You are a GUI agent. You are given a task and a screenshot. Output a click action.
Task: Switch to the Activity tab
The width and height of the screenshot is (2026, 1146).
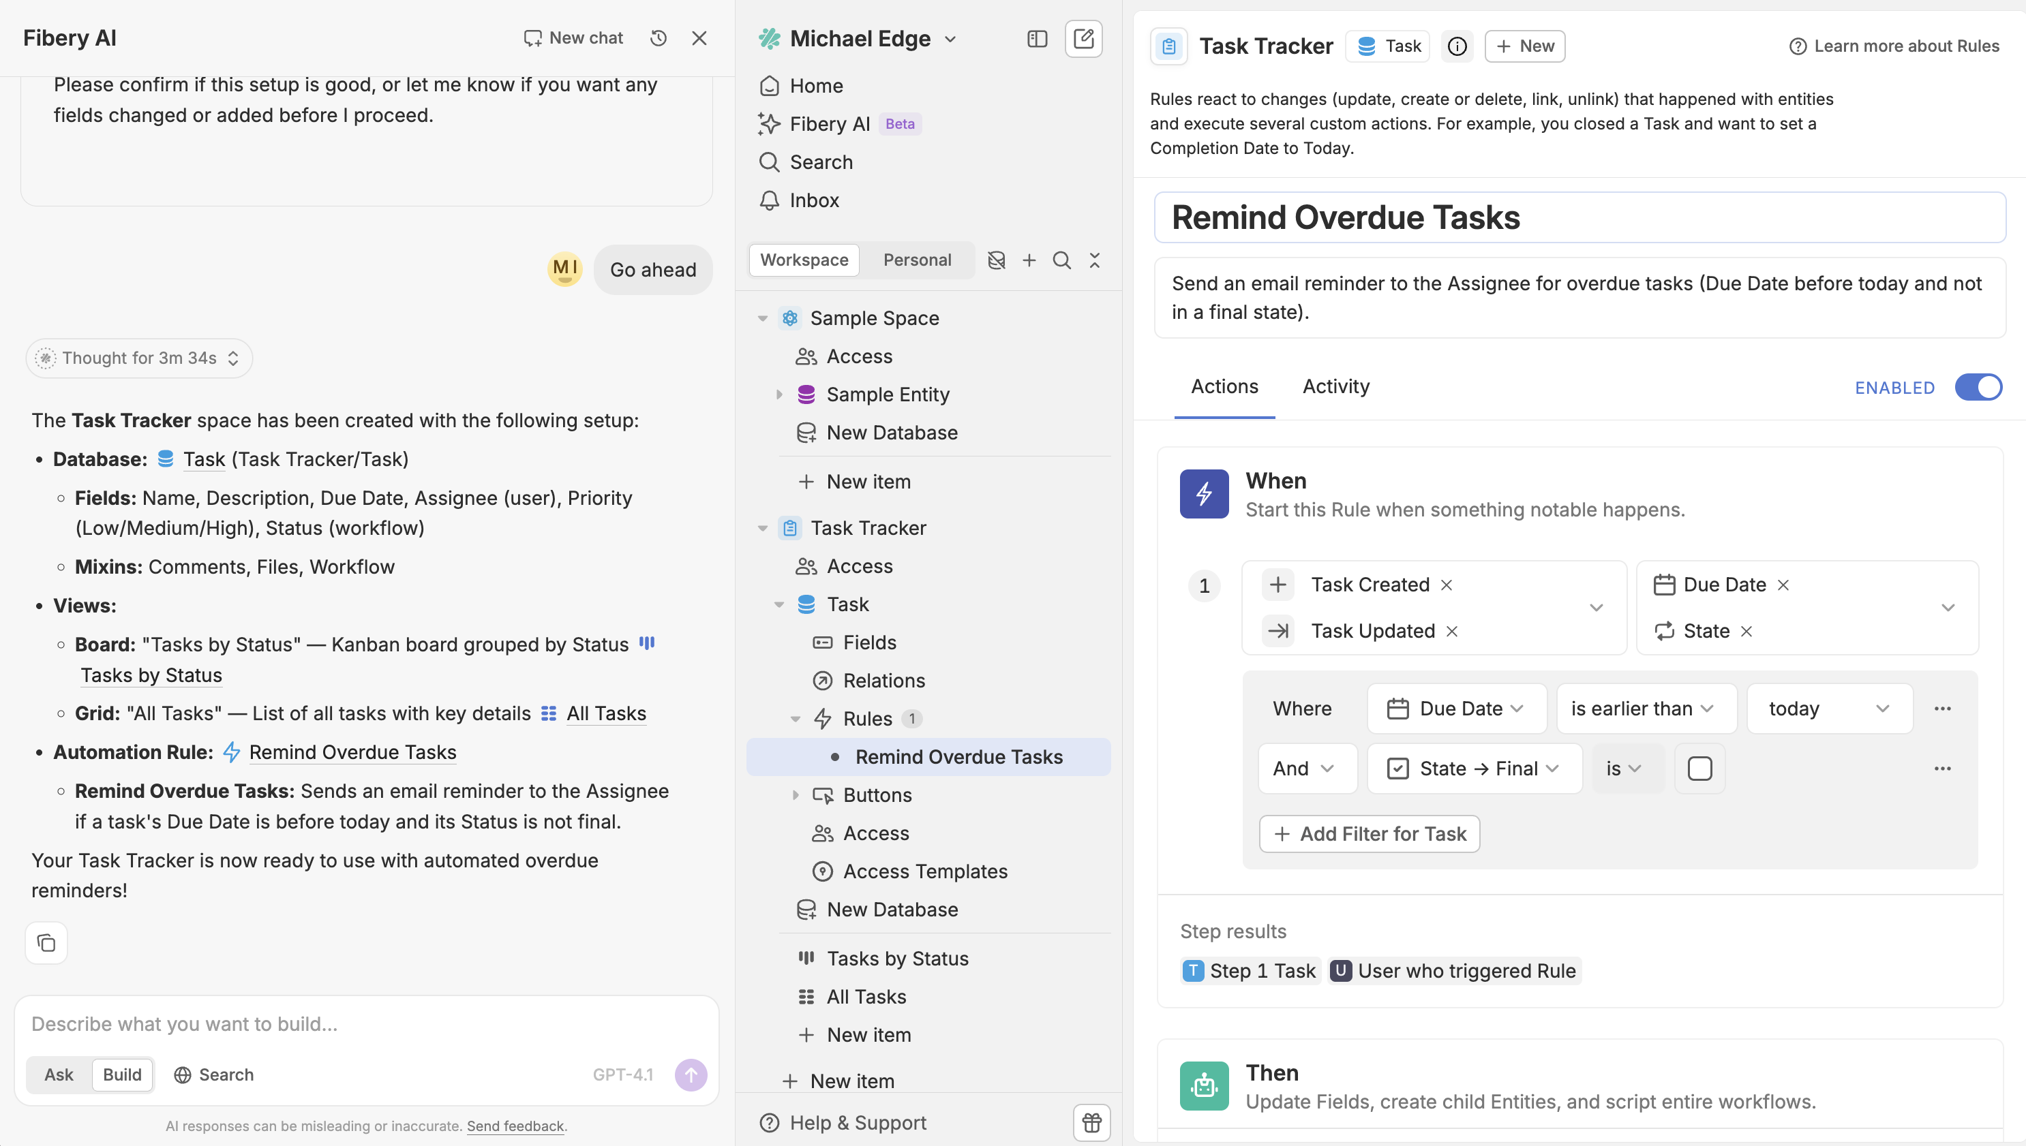(1335, 386)
